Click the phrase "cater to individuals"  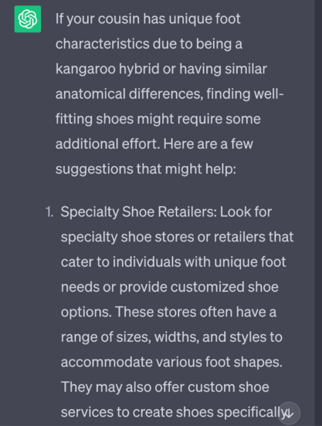[x=121, y=262]
